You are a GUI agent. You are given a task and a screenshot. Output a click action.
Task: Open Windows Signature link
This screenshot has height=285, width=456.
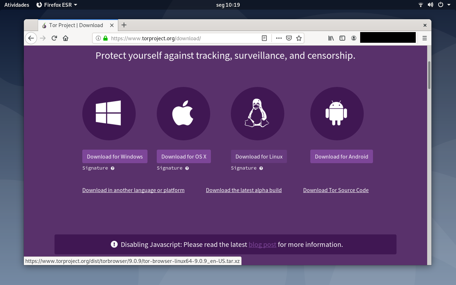[x=95, y=168]
